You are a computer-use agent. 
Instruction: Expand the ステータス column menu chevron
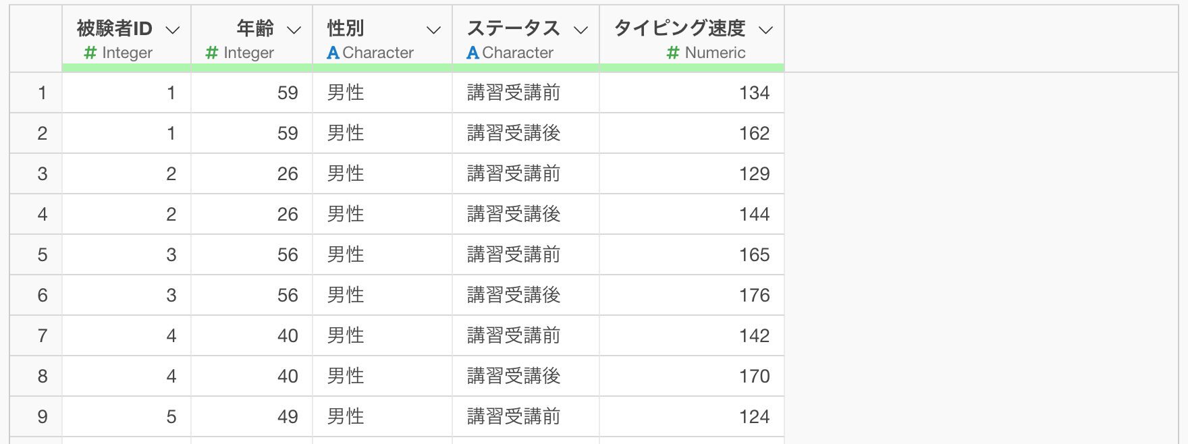(x=580, y=30)
